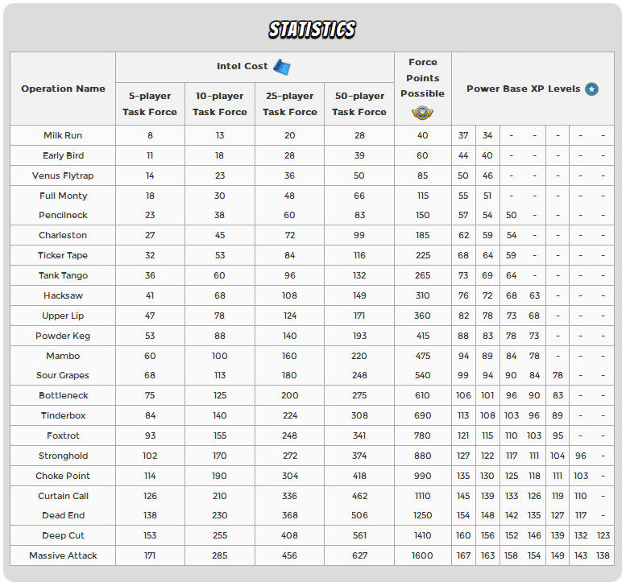Click the Milk Run operation name
The image size is (626, 586).
(63, 135)
